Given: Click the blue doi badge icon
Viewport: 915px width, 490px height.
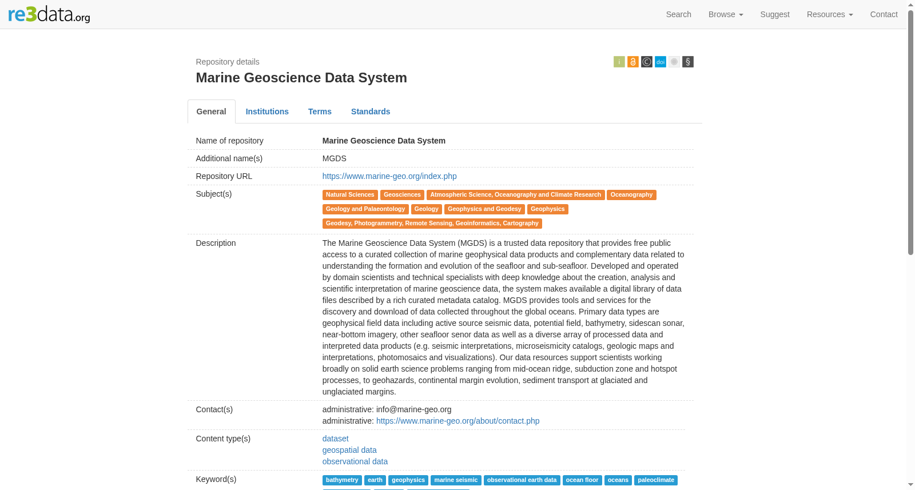Looking at the screenshot, I should coord(661,62).
